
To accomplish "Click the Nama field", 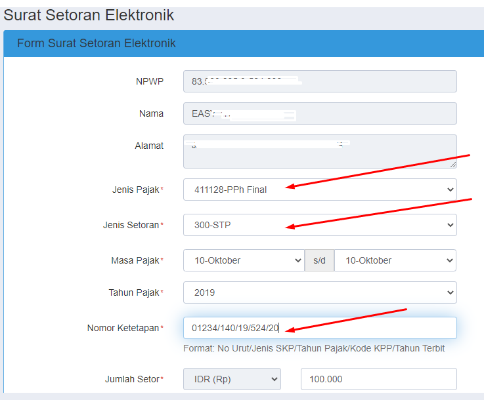I will click(320, 113).
